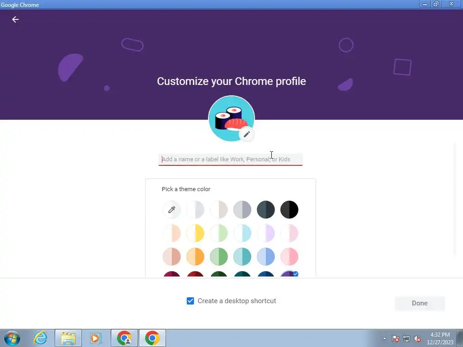
Task: Choose the orange theme color
Action: 195,257
